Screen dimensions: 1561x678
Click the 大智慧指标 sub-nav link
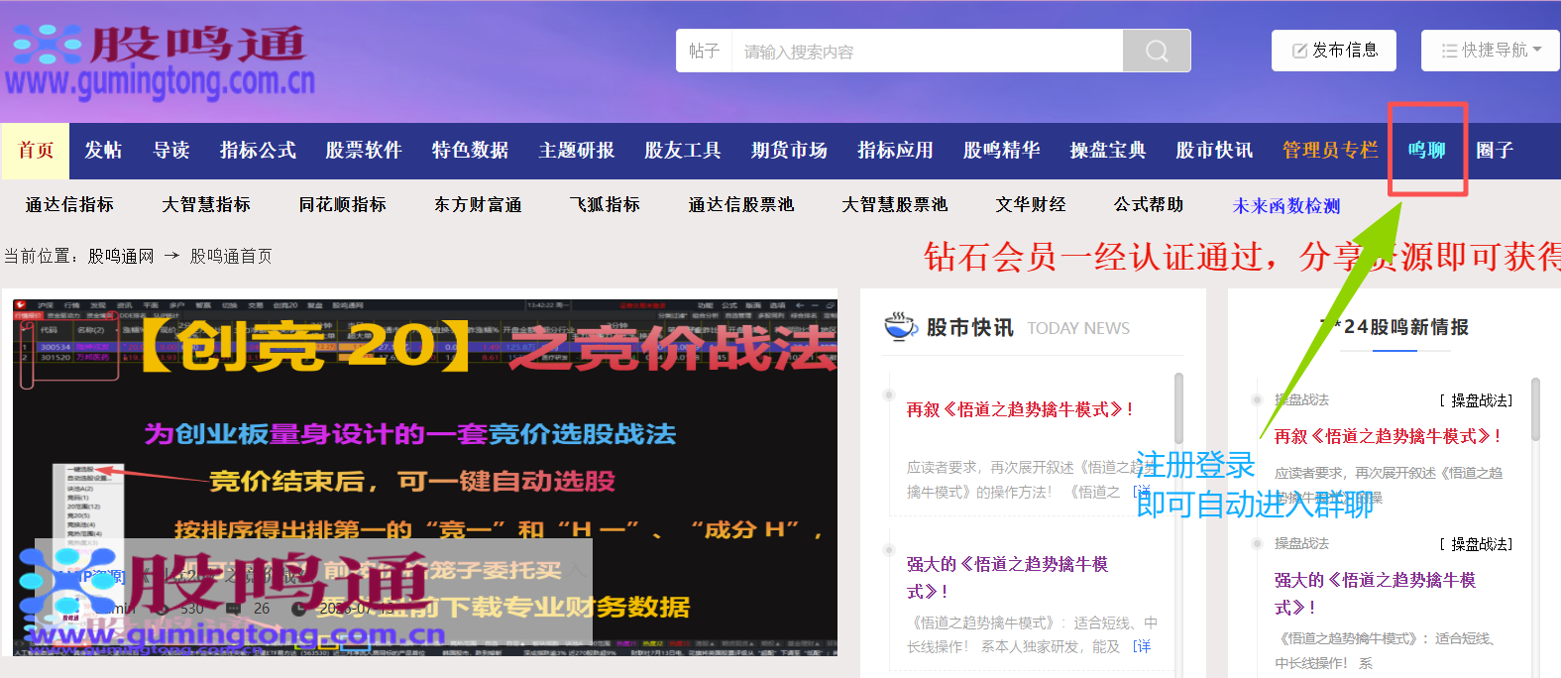(206, 205)
